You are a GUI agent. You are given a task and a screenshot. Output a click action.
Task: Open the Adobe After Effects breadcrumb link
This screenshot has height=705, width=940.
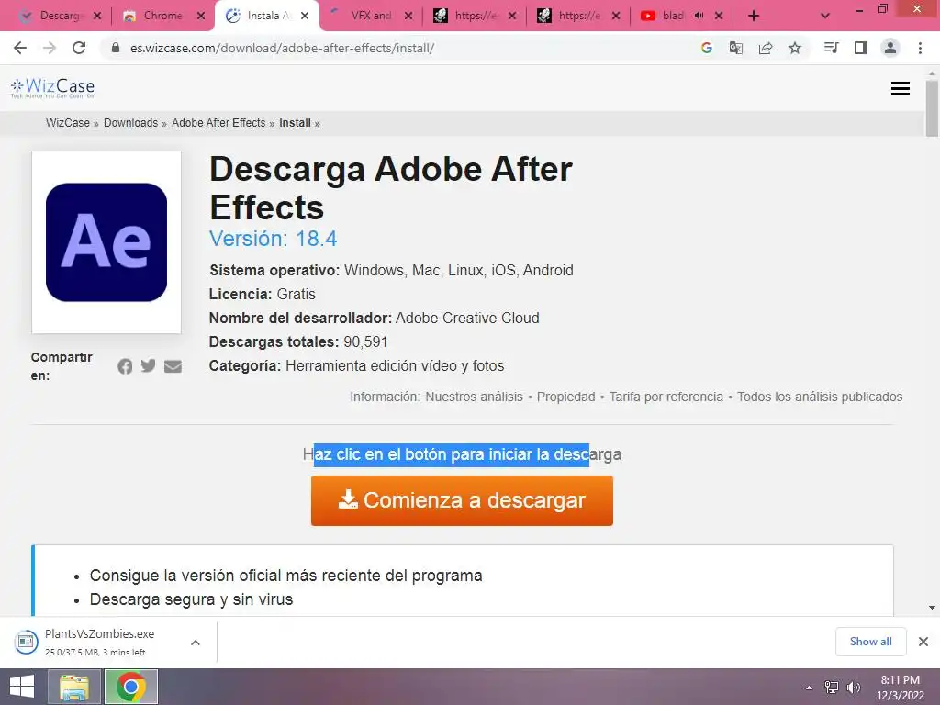coord(218,123)
